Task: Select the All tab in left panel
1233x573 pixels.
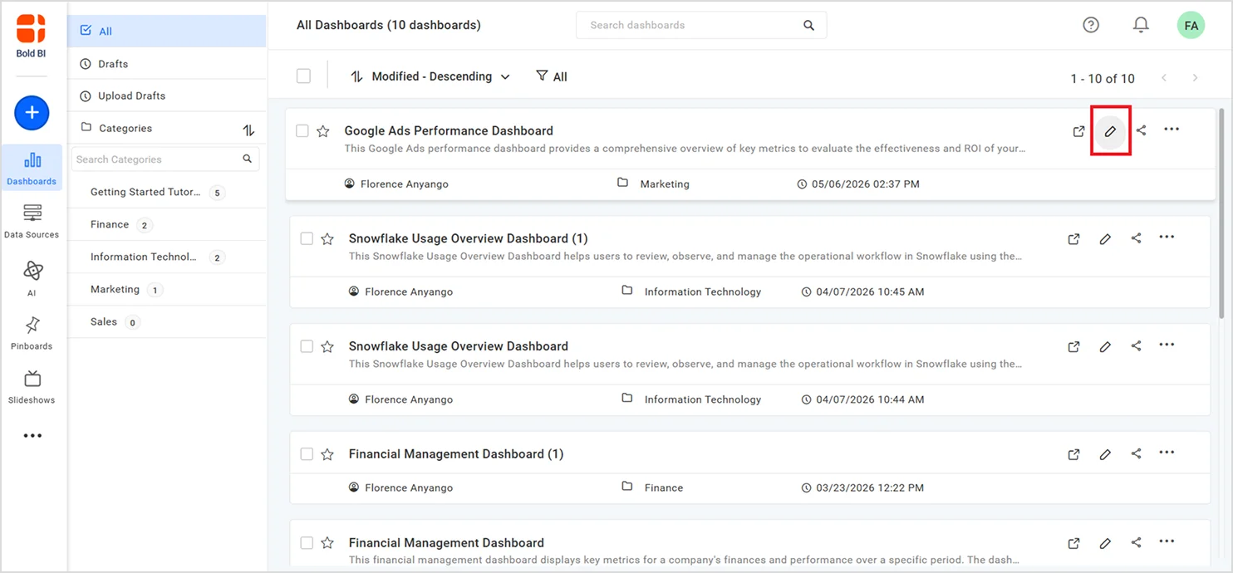Action: [167, 31]
